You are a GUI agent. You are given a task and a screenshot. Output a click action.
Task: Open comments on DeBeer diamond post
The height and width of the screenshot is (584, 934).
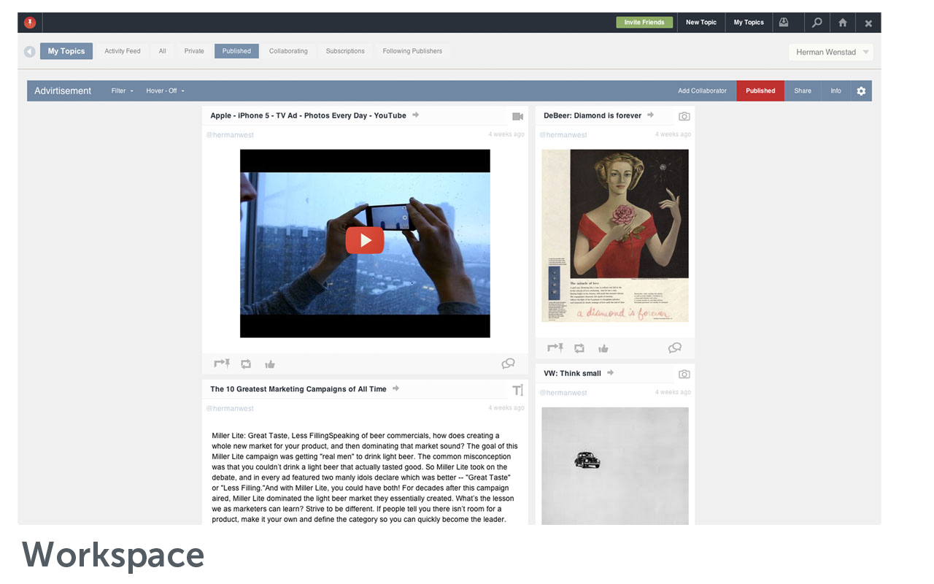675,348
